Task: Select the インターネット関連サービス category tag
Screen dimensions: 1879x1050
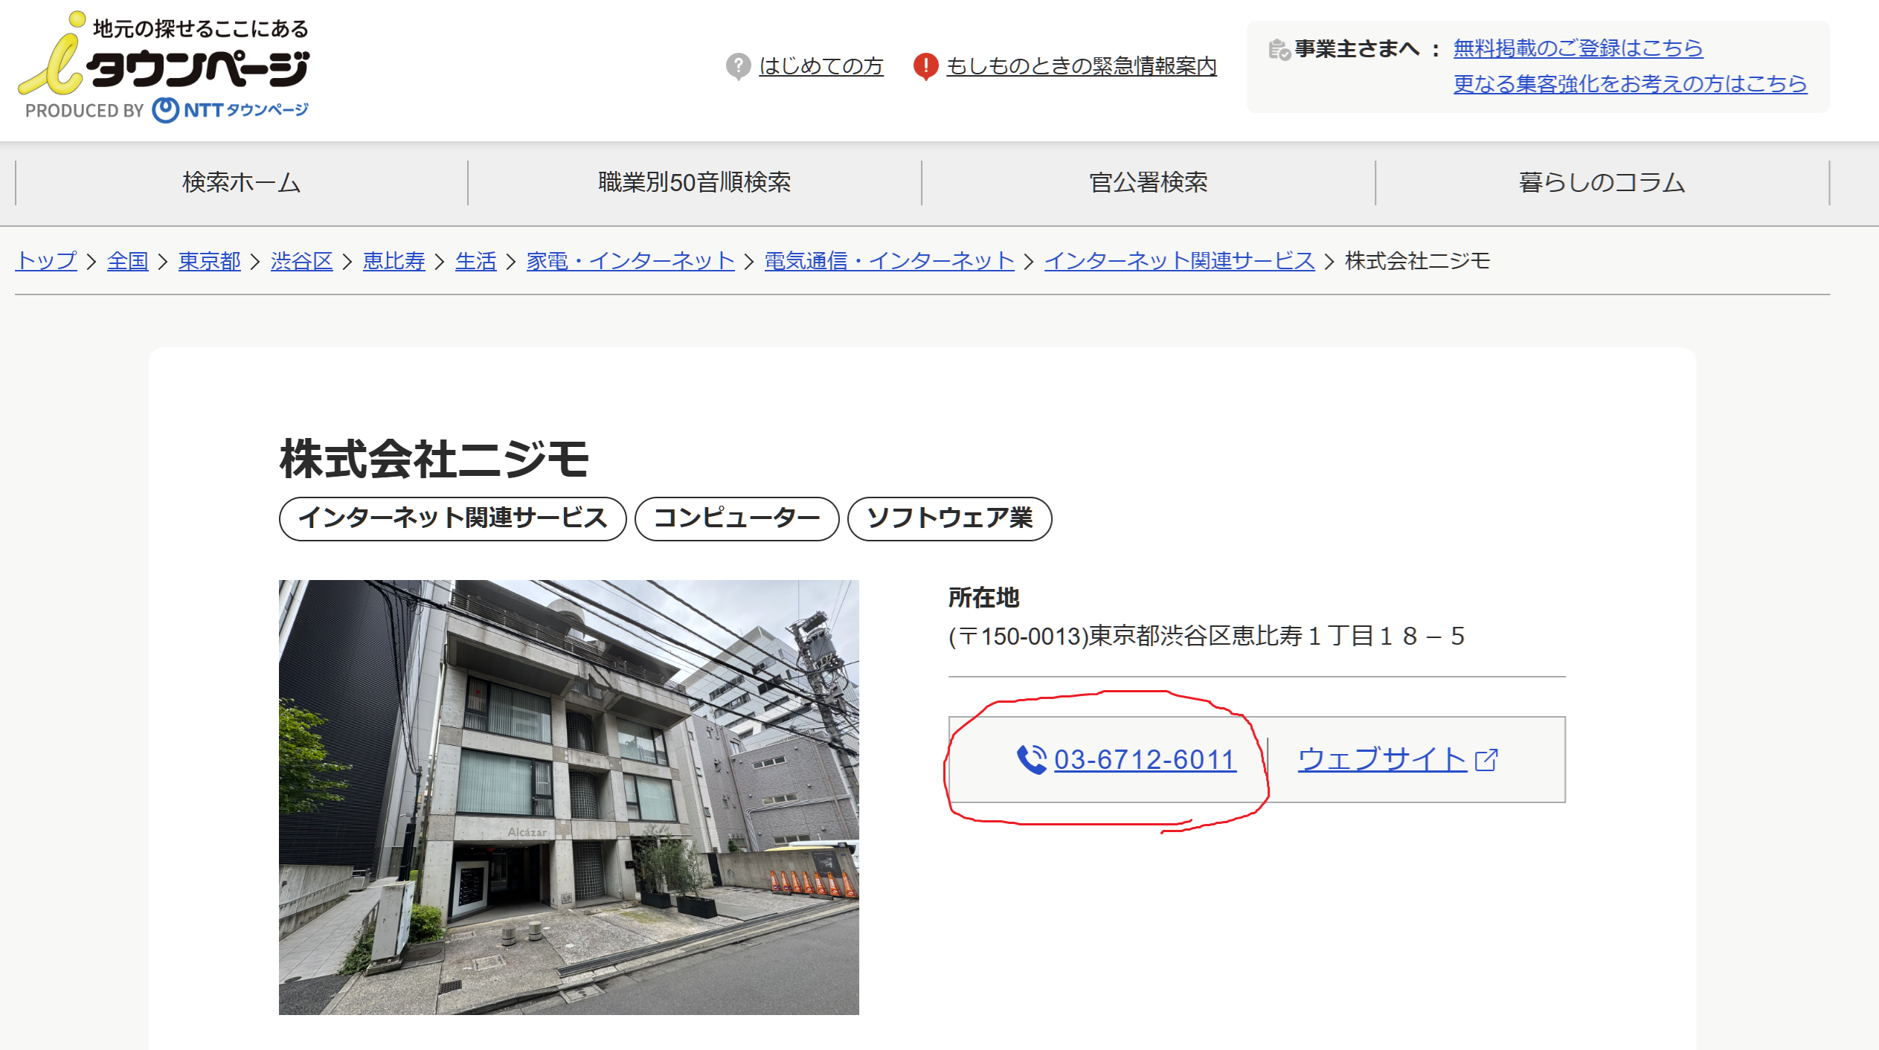Action: pos(452,518)
